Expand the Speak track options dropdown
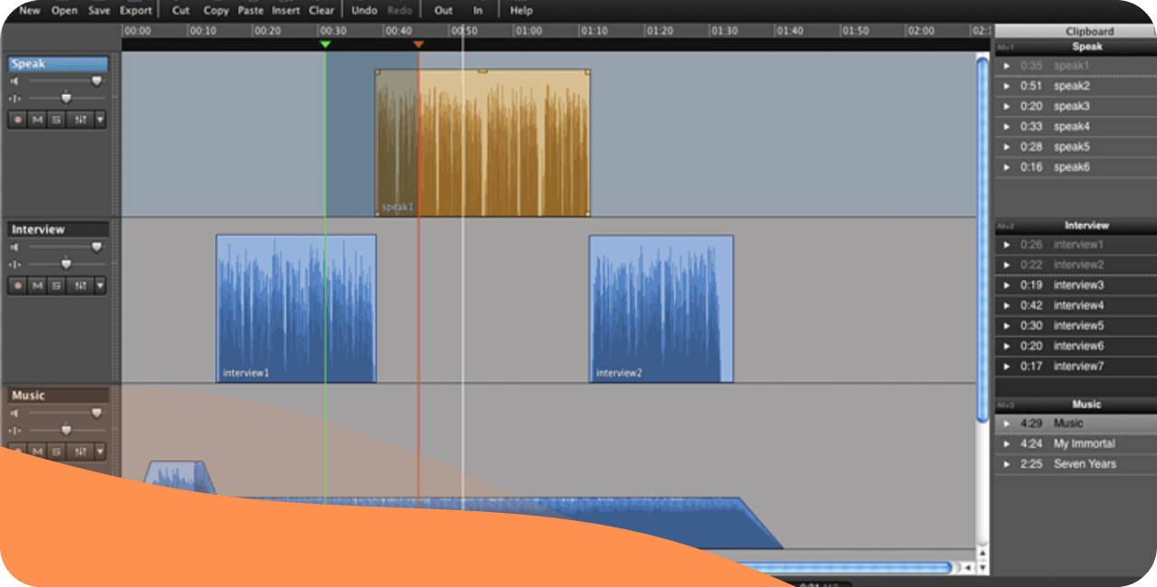Viewport: 1157px width, 587px height. point(99,119)
